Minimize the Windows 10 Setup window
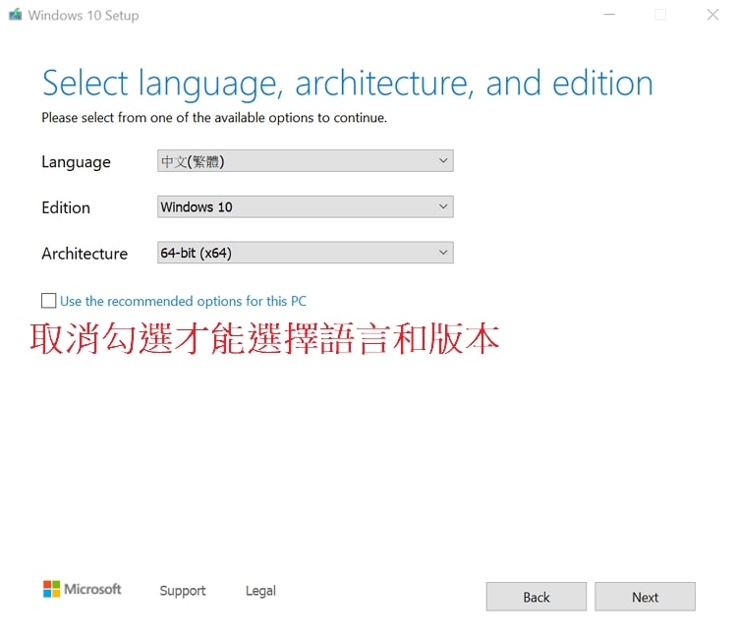This screenshot has height=639, width=737. (609, 15)
